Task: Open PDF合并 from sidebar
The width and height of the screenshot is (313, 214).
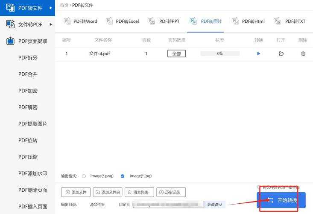Action: (28, 74)
